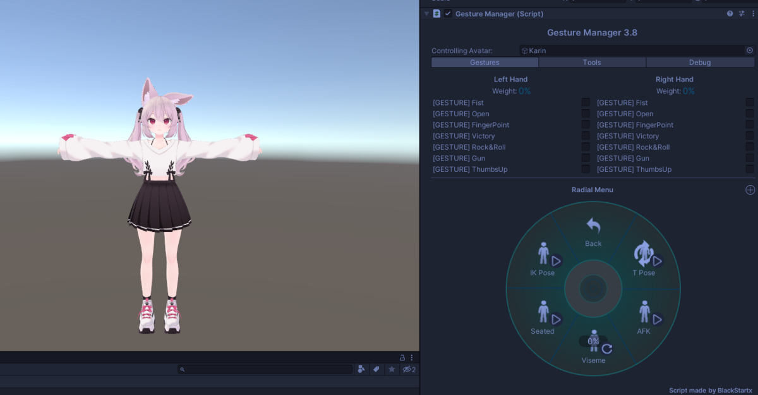Click the AFK pose icon
Screen dimensions: 758x395
coord(644,313)
